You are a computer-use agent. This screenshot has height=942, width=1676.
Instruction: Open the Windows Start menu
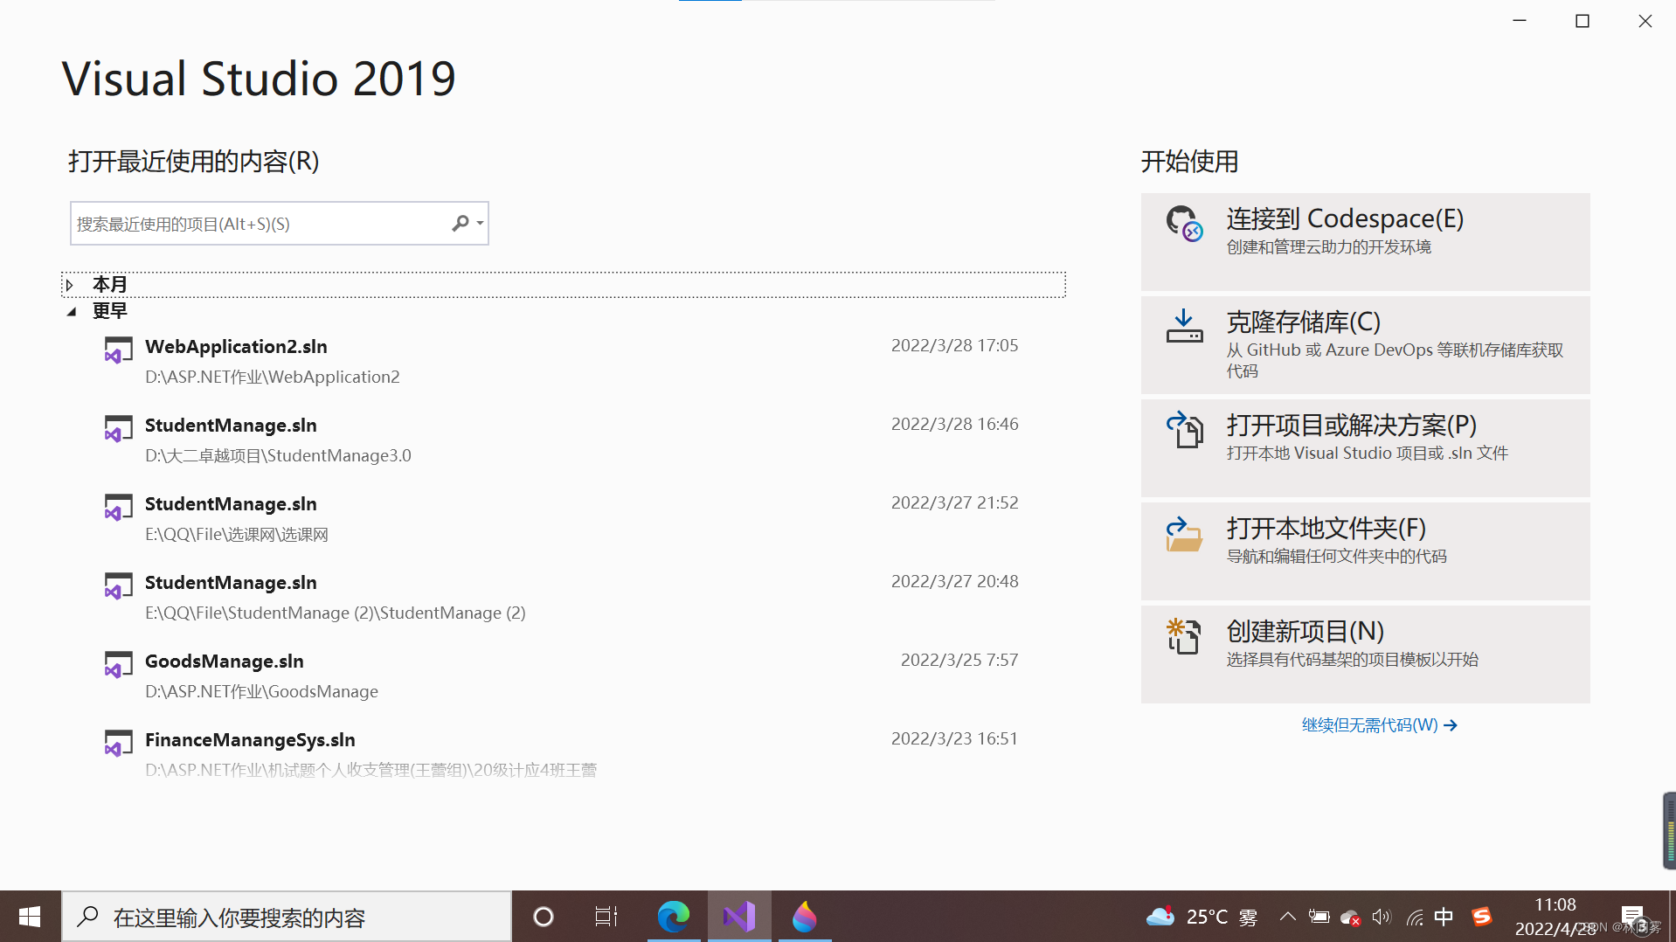tap(30, 917)
